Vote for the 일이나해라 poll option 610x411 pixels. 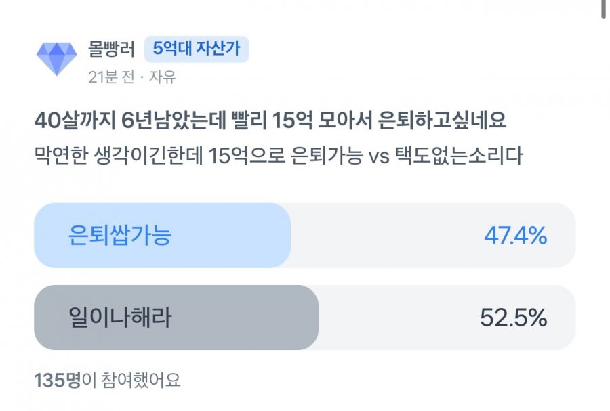click(x=304, y=318)
